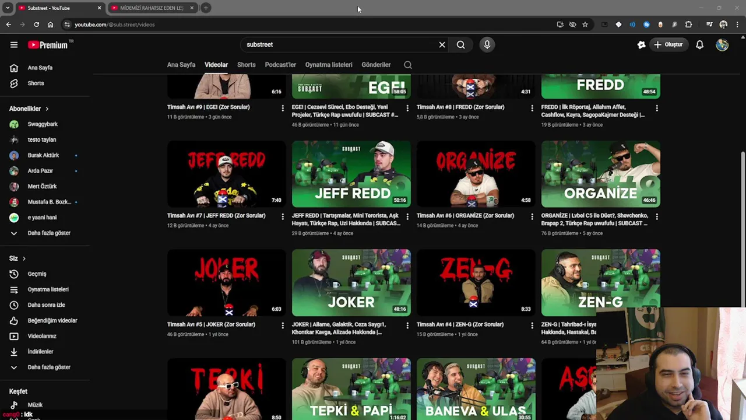Screen dimensions: 746x420
Task: Go back in browser history
Action: pos(8,24)
